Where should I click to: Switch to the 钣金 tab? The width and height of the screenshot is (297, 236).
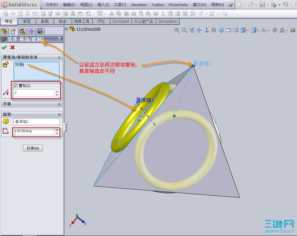click(x=63, y=21)
